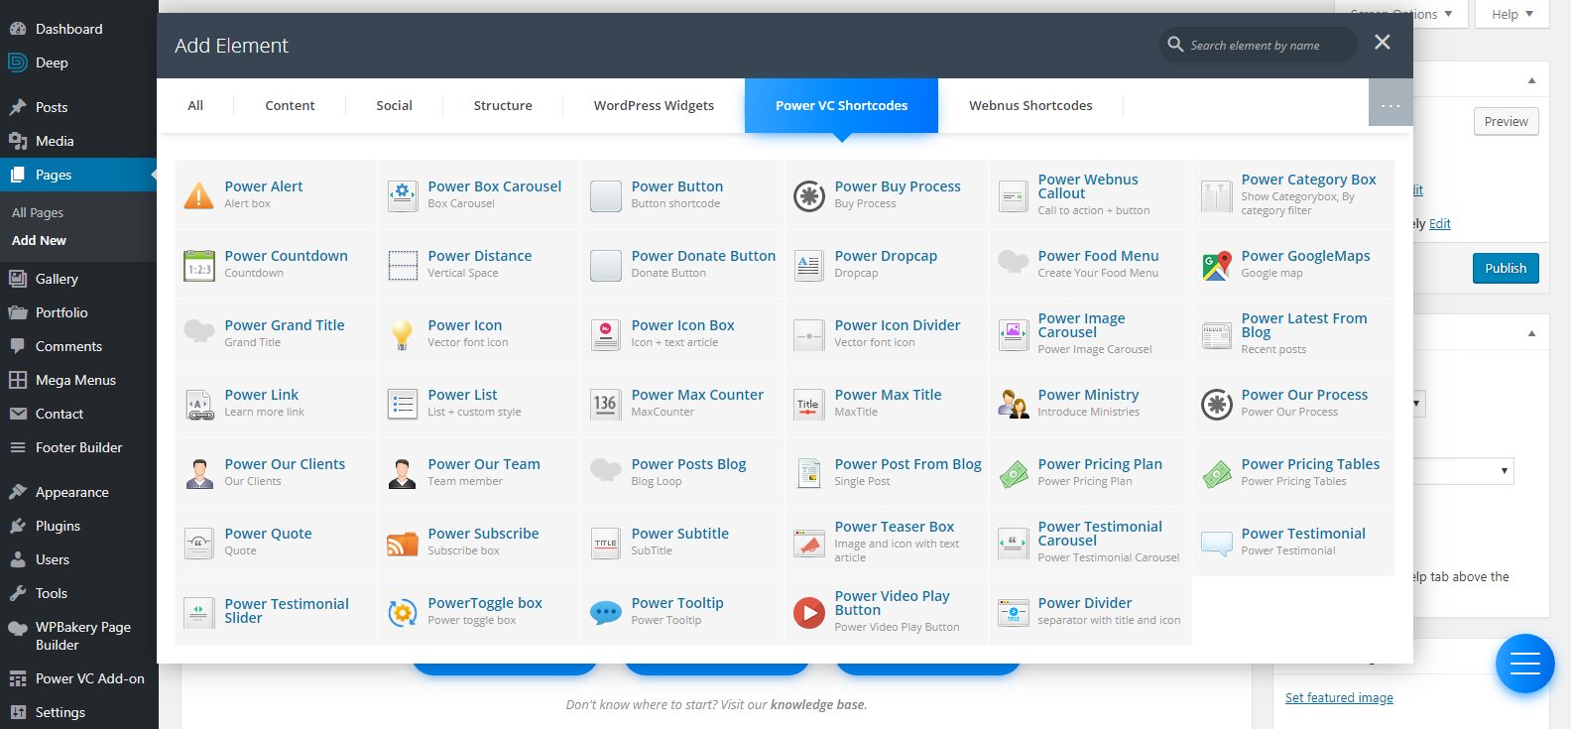Image resolution: width=1571 pixels, height=729 pixels.
Task: Click the Publish button
Action: coord(1506,268)
